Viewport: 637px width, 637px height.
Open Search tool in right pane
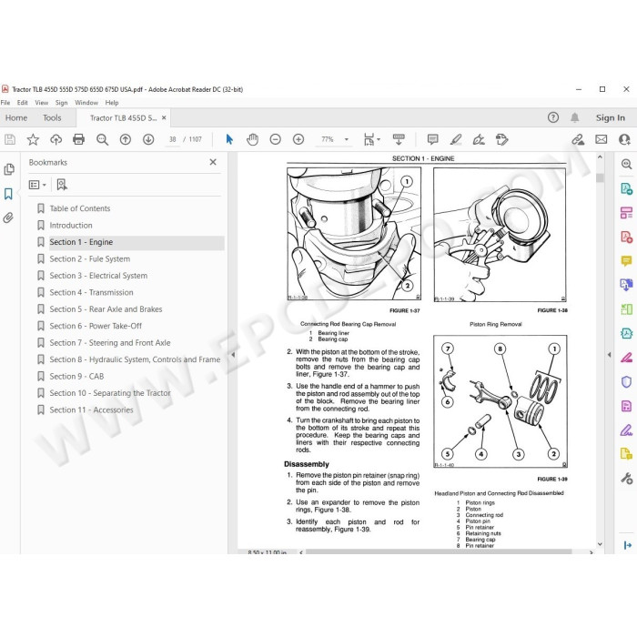point(626,164)
